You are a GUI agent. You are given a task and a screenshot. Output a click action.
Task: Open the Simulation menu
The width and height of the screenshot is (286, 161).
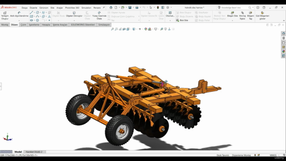86,8
